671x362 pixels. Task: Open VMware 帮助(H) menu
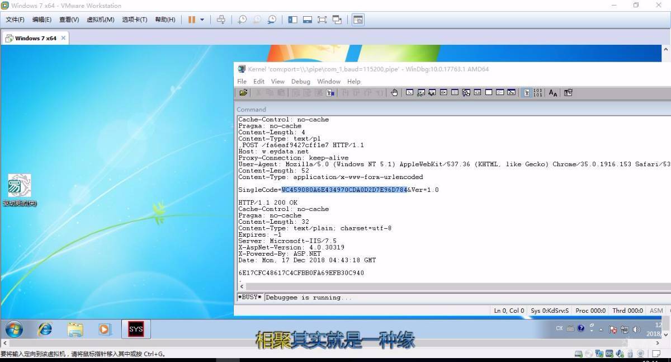tap(165, 20)
